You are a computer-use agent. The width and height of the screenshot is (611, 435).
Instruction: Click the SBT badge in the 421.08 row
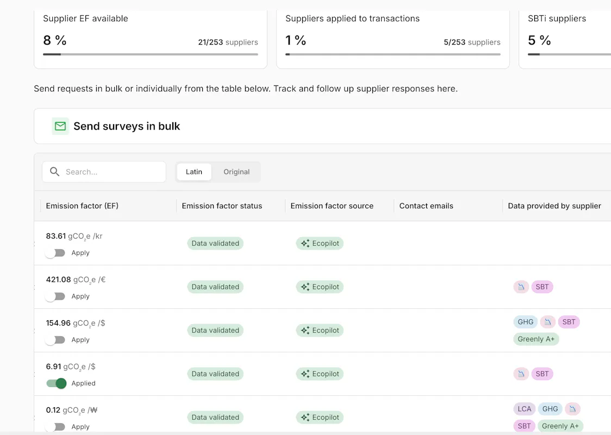(x=542, y=287)
